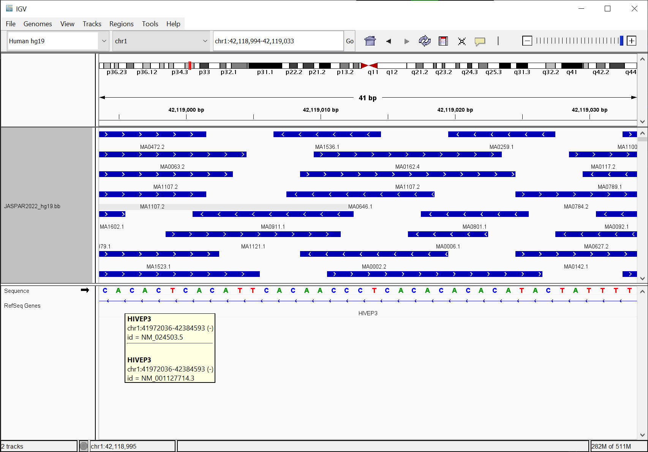Open the Regions menu
Viewport: 648px width, 452px height.
[121, 24]
